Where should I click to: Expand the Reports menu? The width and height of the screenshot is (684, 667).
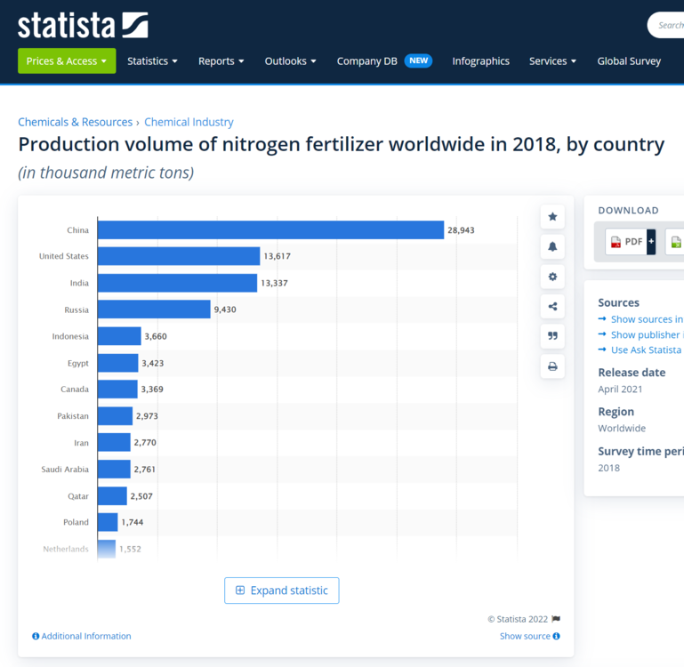(221, 61)
